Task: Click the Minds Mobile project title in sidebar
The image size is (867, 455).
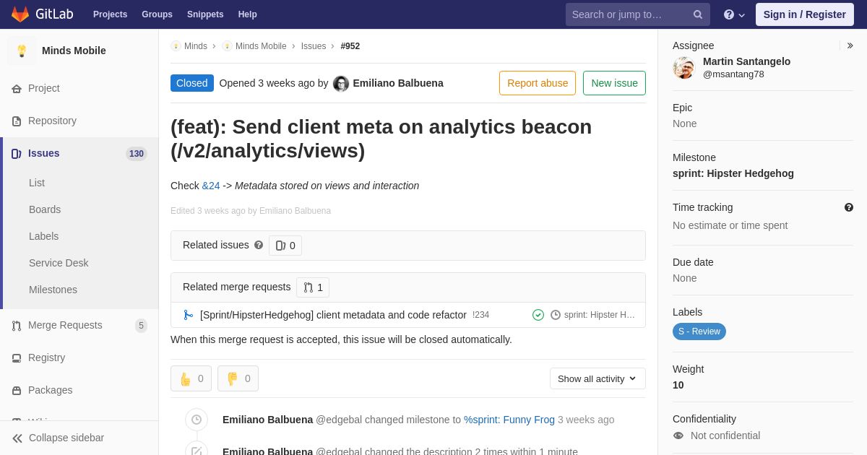Action: pos(74,51)
